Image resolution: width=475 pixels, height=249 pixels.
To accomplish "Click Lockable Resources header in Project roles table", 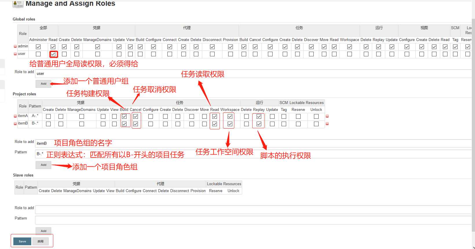I will 307,103.
